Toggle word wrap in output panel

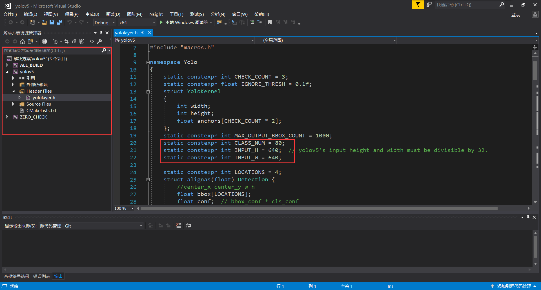(189, 226)
